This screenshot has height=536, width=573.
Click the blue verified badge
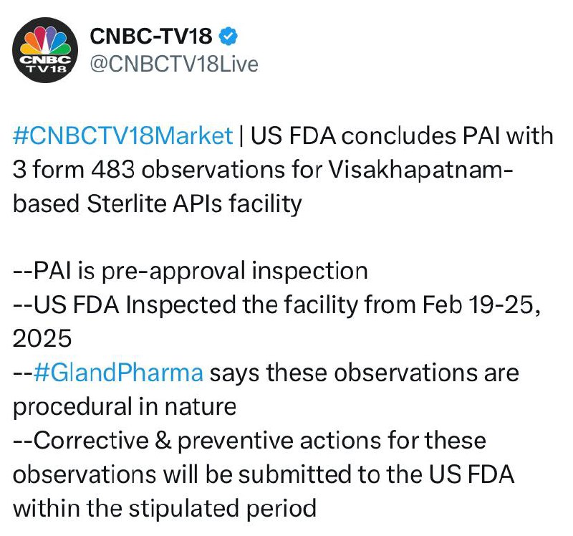[228, 37]
